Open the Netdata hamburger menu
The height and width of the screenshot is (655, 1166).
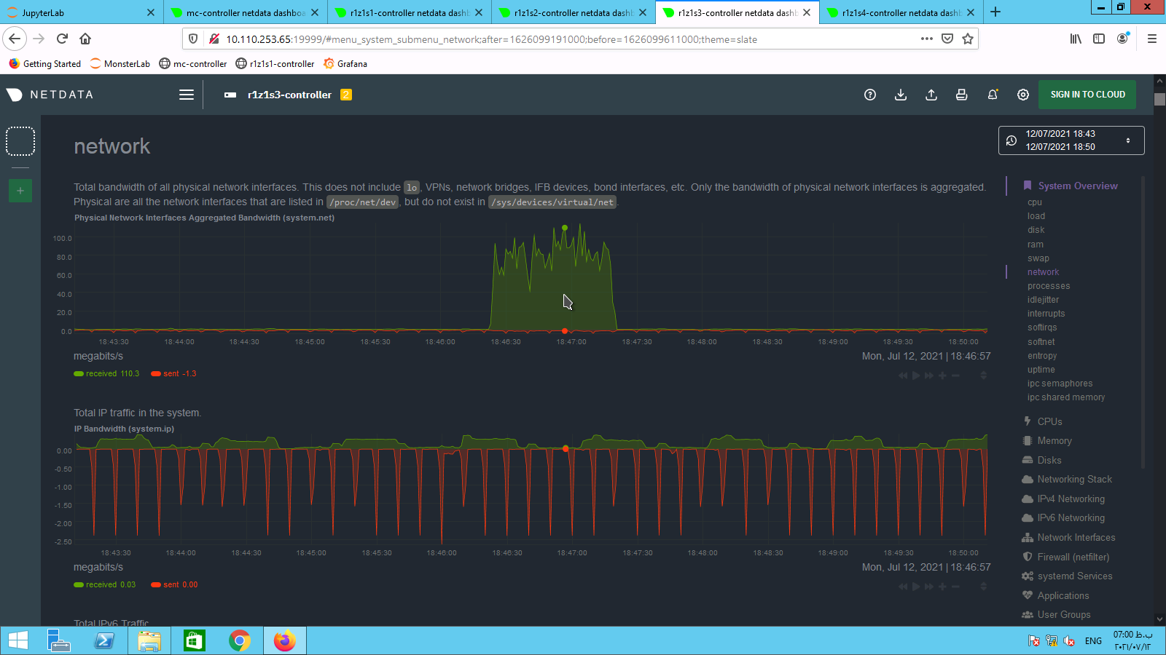(x=187, y=95)
